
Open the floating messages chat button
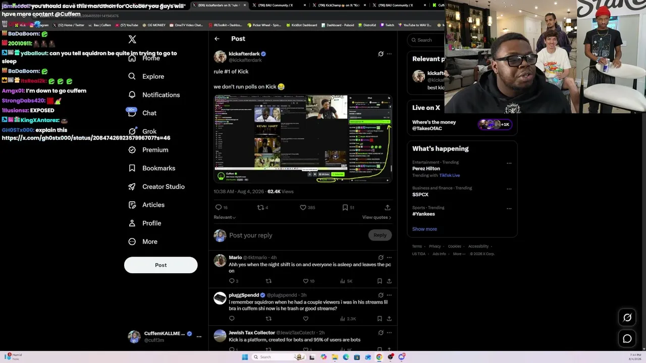627,339
